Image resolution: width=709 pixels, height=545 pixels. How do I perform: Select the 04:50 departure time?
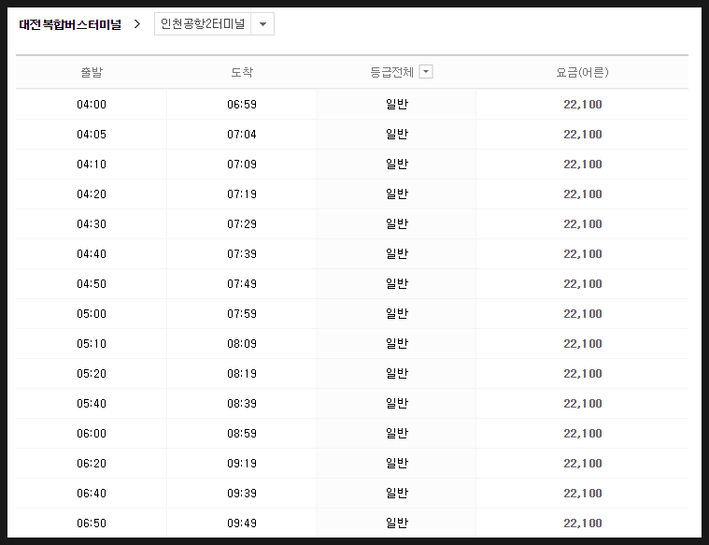coord(92,284)
